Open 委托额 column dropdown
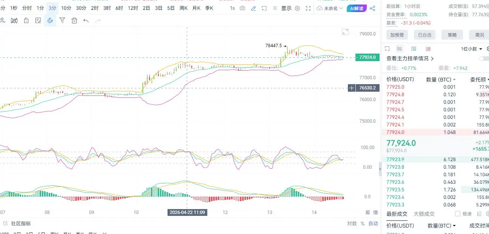The height and width of the screenshot is (234, 489). coord(479,80)
